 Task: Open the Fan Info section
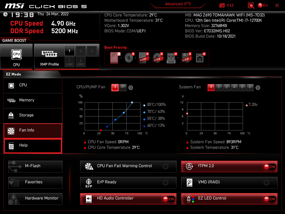(x=33, y=130)
